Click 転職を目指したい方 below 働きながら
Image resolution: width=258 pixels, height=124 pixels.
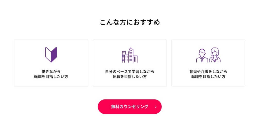(51, 77)
